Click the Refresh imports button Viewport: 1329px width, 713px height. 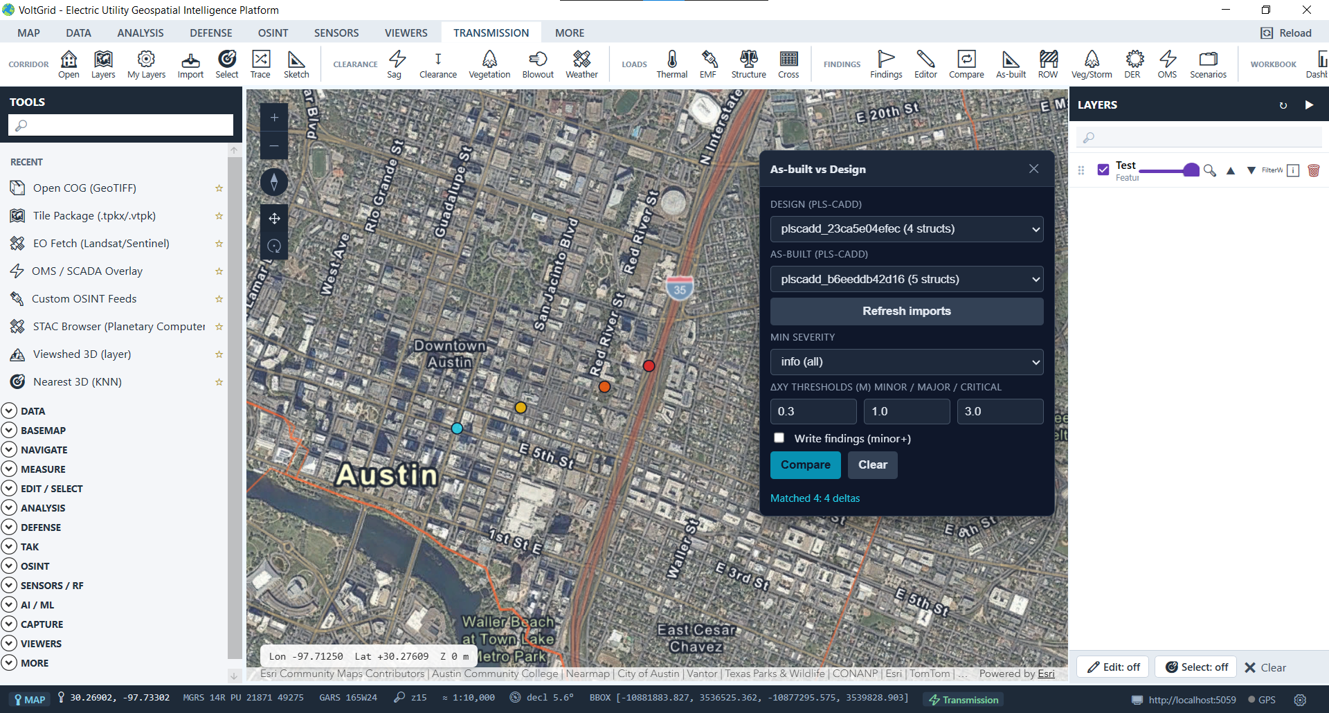pos(907,312)
